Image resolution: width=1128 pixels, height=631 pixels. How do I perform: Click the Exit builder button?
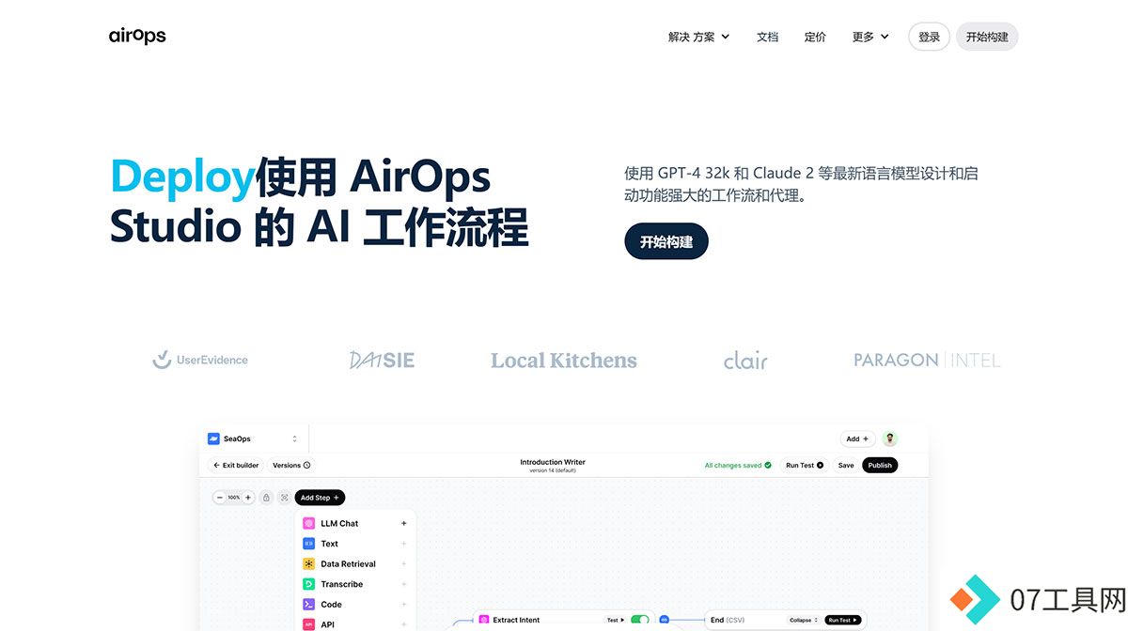(x=236, y=465)
